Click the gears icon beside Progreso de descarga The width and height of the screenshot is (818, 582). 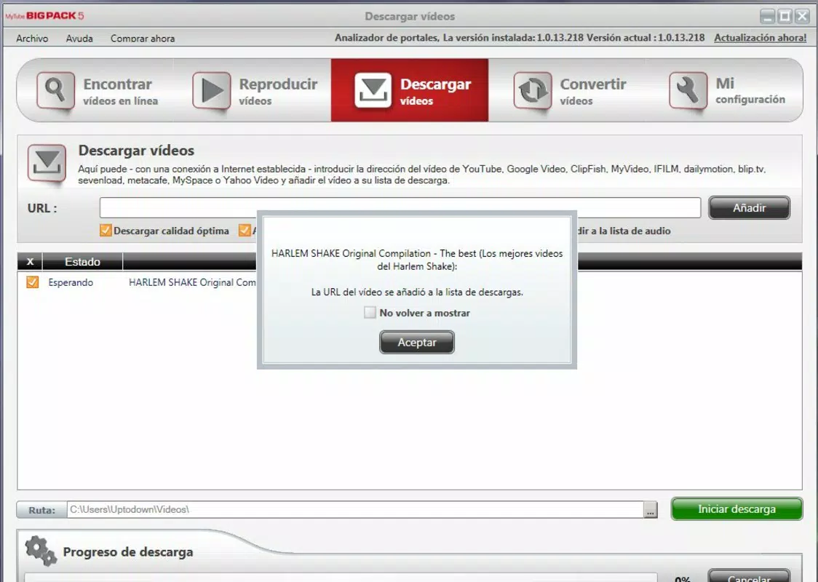(41, 551)
